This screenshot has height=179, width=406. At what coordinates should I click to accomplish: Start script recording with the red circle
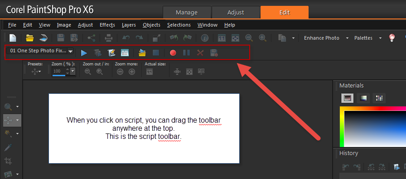pos(173,53)
